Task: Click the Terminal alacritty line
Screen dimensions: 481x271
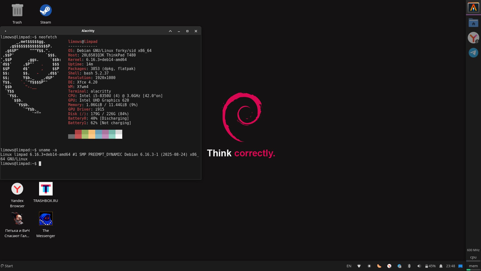Action: (x=89, y=91)
